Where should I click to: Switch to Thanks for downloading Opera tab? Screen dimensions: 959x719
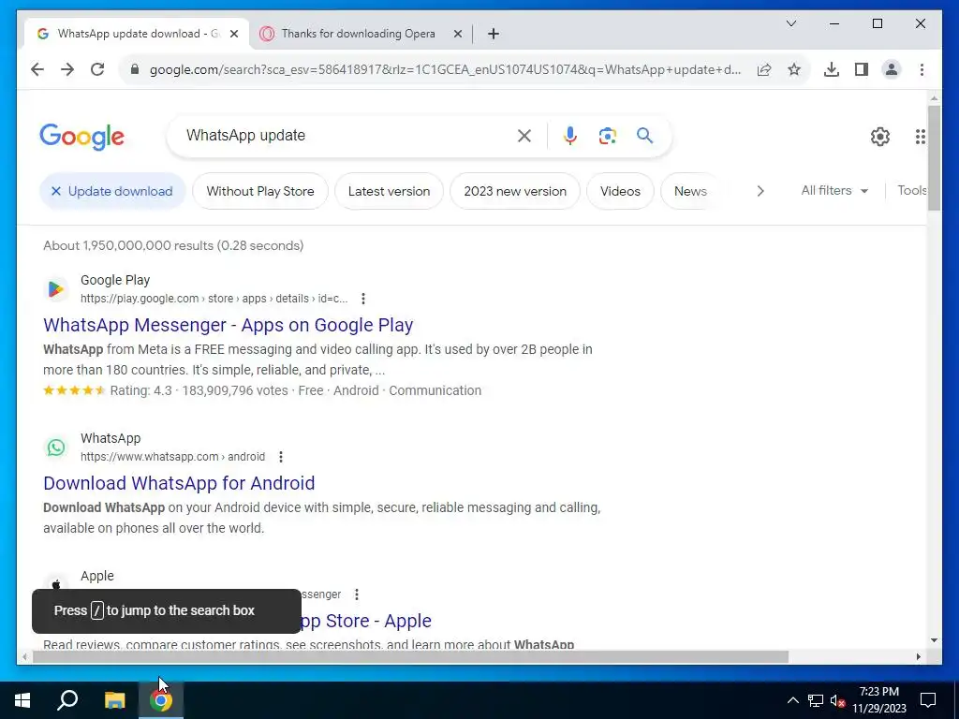tap(358, 34)
